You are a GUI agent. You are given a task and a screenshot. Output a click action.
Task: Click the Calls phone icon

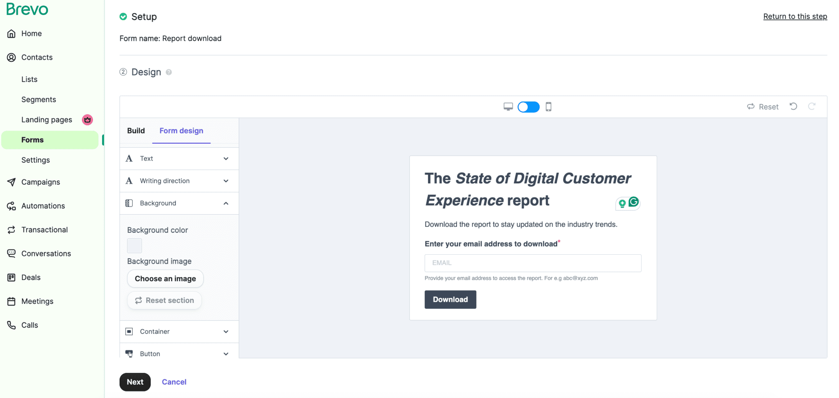11,325
